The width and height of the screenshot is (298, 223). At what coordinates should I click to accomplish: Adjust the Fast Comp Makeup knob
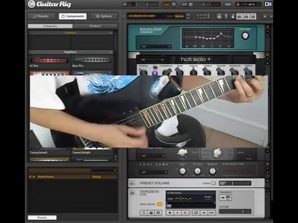point(212,171)
